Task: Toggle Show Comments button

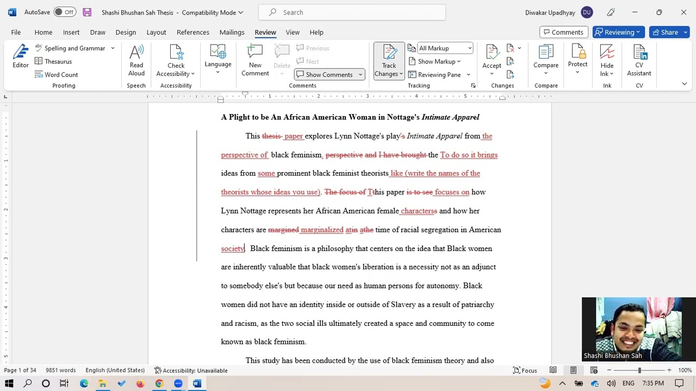Action: pyautogui.click(x=325, y=74)
